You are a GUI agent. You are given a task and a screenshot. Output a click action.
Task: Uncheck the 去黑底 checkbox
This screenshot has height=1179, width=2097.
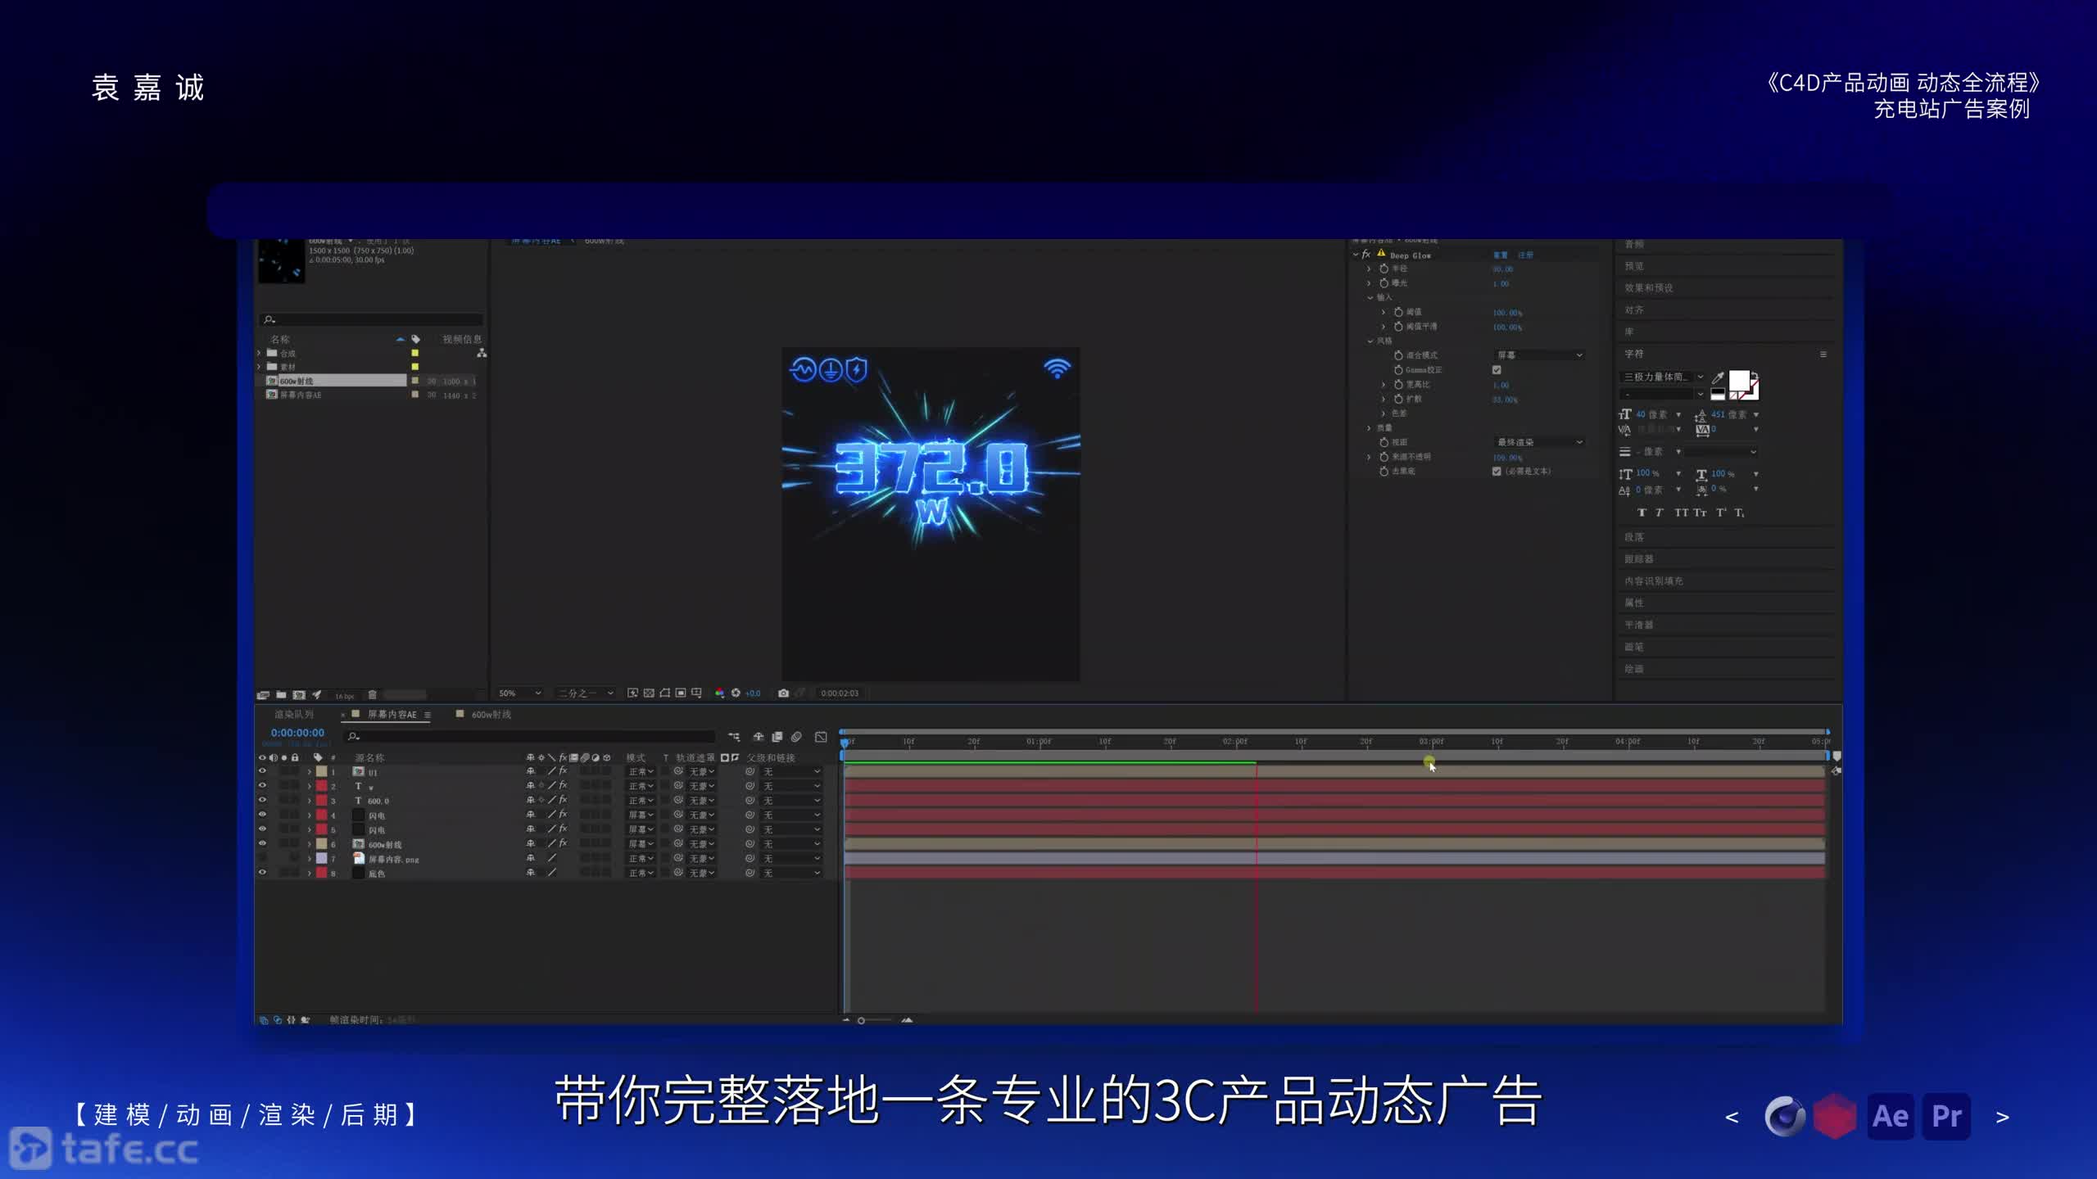coord(1497,472)
